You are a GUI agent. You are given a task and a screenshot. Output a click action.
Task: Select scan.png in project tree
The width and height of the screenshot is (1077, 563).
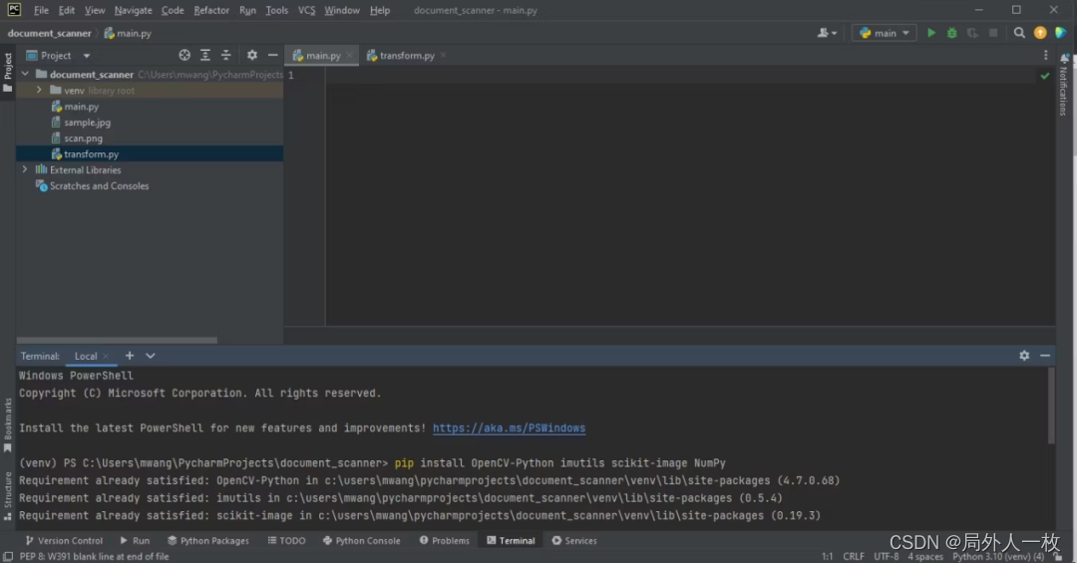pyautogui.click(x=83, y=138)
